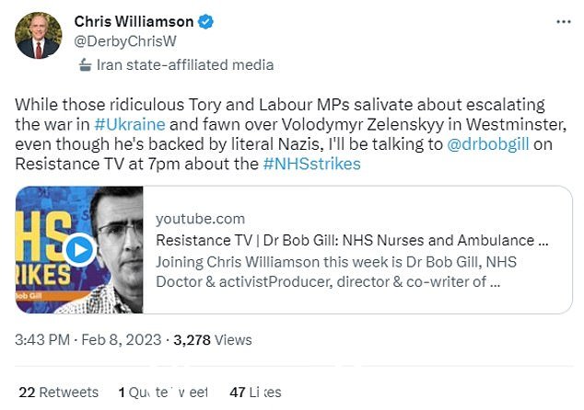Open Chris Williamson's profile picture
This screenshot has width=584, height=410.
pos(39,35)
